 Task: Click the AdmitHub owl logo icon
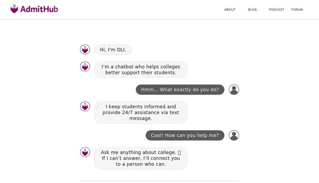click(x=14, y=9)
